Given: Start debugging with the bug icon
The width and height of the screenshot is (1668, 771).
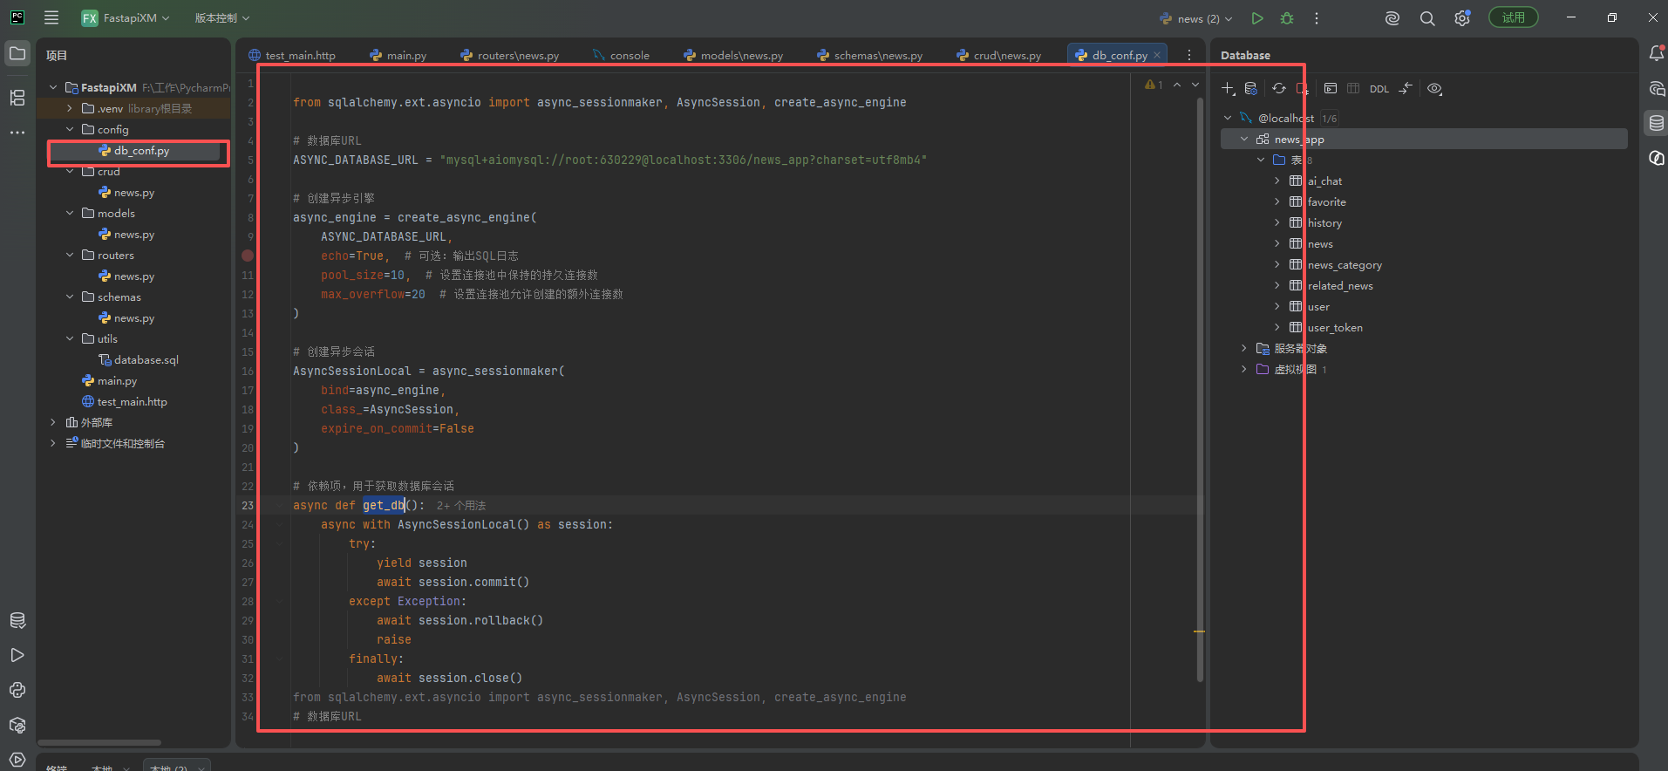Looking at the screenshot, I should tap(1287, 18).
